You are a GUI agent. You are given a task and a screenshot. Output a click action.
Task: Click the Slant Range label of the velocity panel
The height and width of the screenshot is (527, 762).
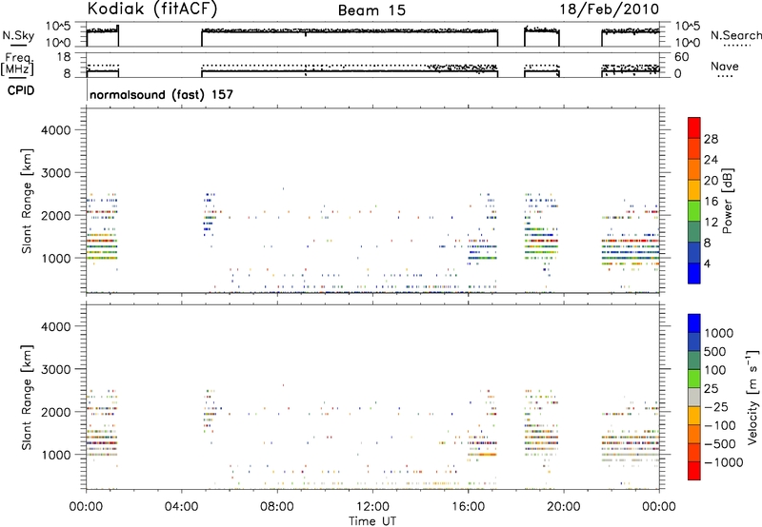coord(27,398)
